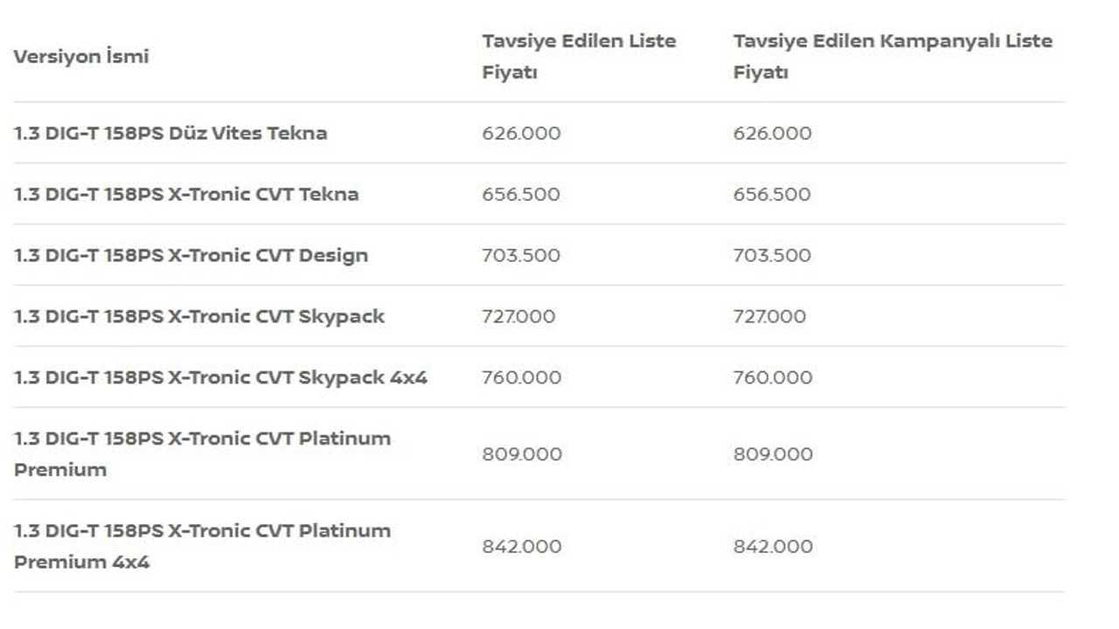
Task: Click the X-Tronic CVT Tekna version name
Action: (x=186, y=194)
